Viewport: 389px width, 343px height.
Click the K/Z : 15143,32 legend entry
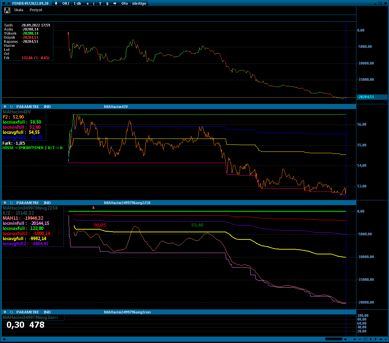tap(18, 213)
